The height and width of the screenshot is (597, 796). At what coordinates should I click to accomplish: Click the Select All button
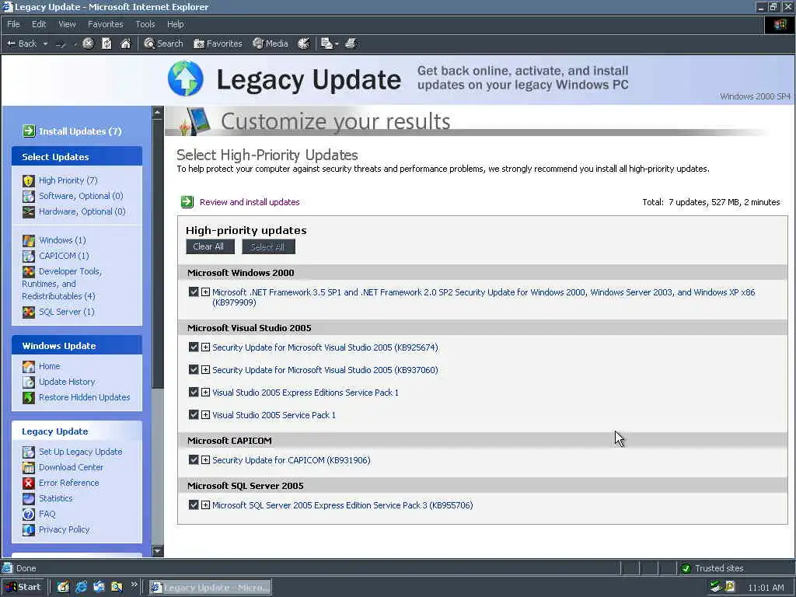pos(268,246)
